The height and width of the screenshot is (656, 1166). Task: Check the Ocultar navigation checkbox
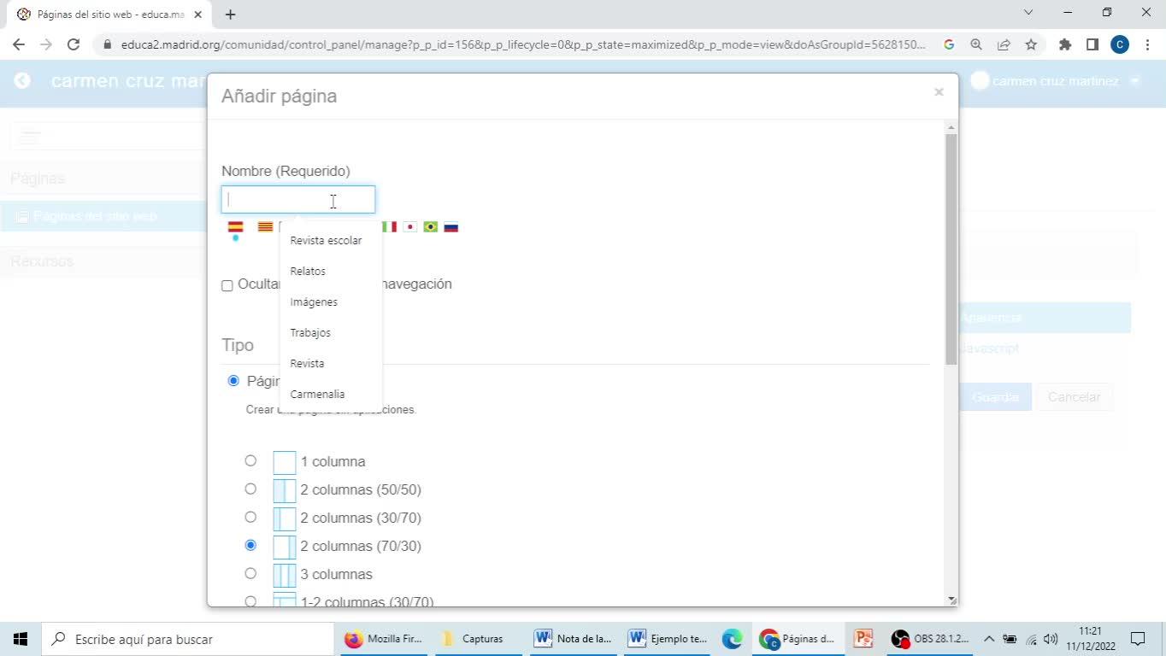pos(227,285)
